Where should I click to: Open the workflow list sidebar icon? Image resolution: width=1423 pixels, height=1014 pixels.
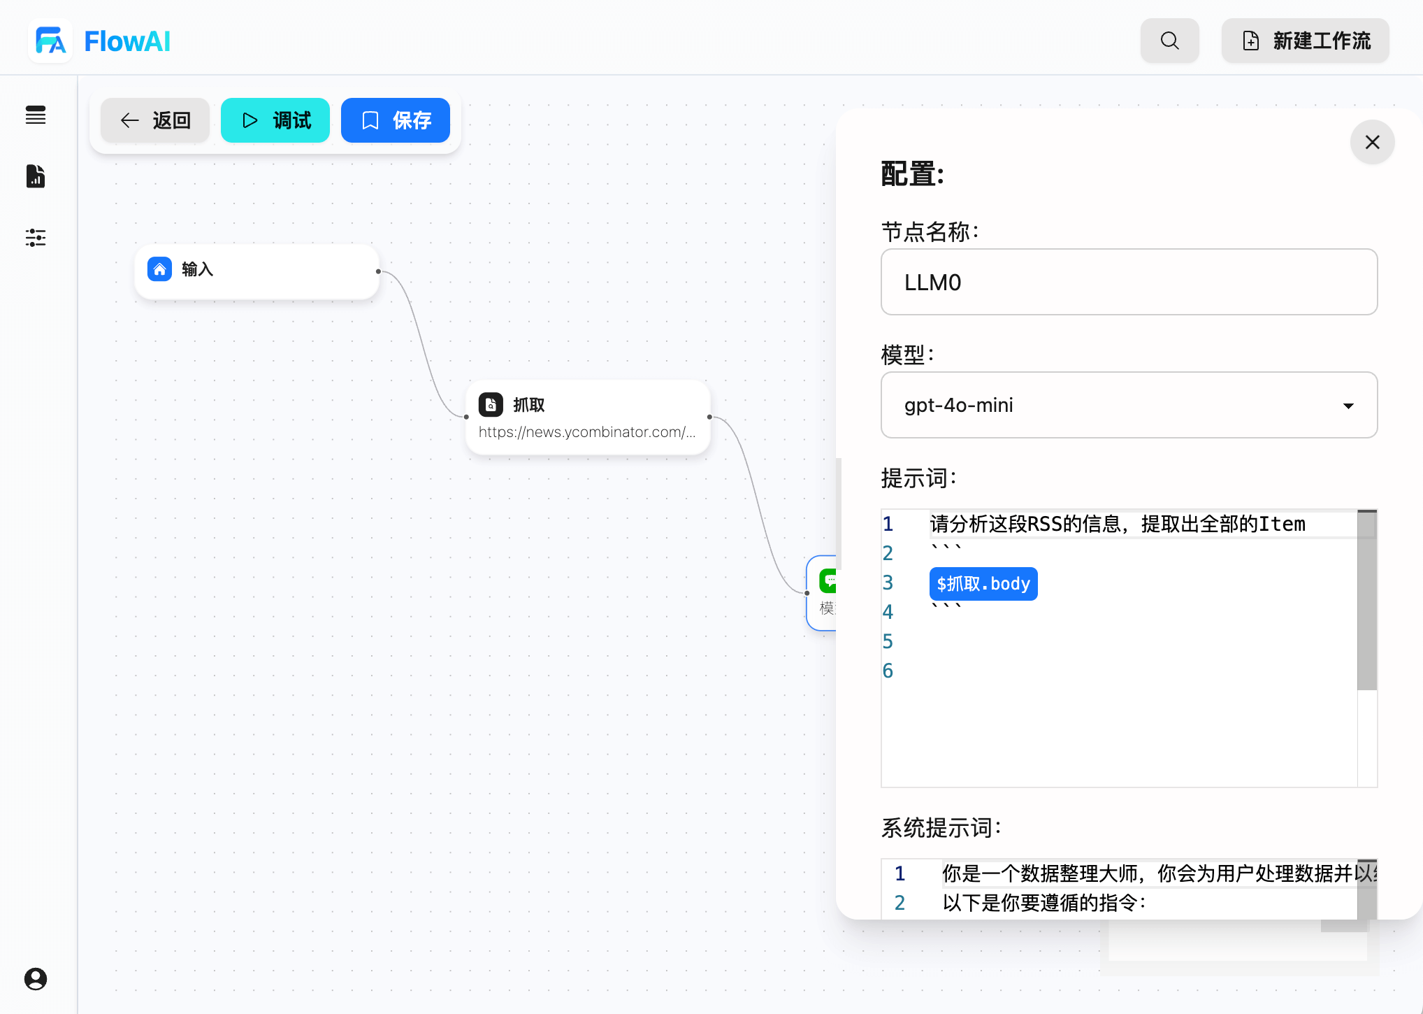point(36,115)
